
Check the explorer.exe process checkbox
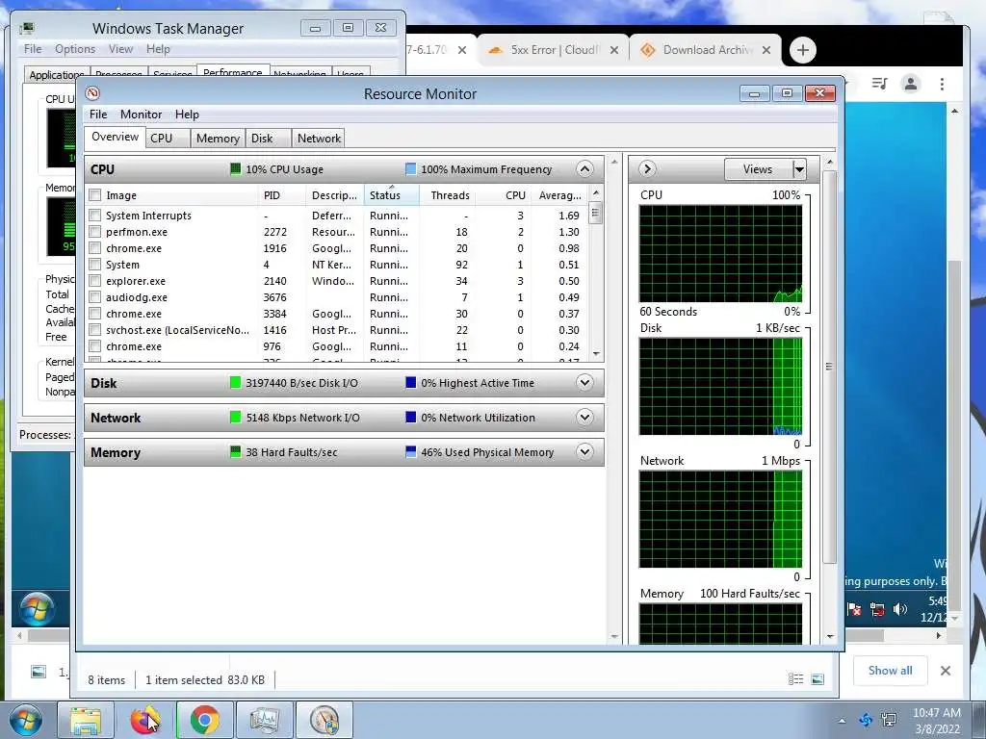[x=95, y=281]
